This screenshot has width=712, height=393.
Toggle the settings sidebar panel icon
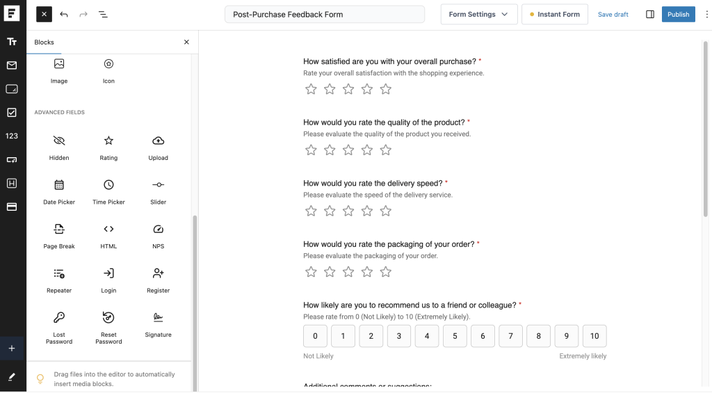click(650, 14)
